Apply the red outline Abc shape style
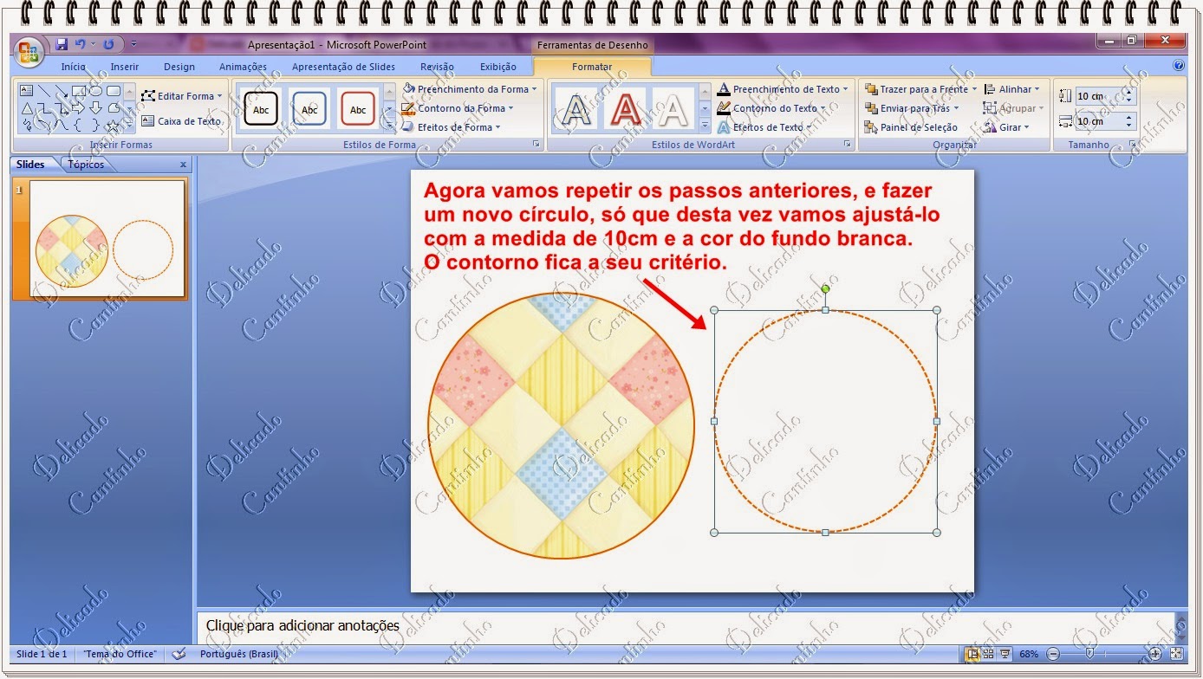 coord(358,109)
